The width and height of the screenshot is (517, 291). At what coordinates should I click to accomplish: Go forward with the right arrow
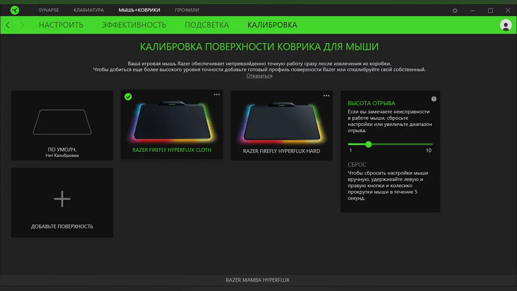(22, 25)
